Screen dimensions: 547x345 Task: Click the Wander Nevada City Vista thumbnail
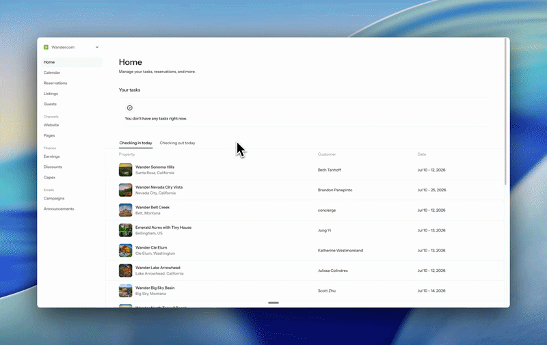coord(126,190)
